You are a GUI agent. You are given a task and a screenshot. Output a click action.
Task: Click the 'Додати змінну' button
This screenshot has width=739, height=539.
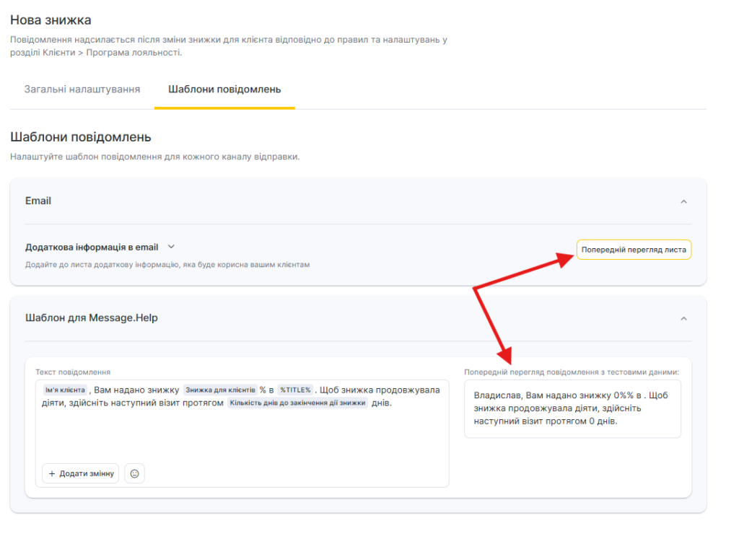pyautogui.click(x=80, y=473)
